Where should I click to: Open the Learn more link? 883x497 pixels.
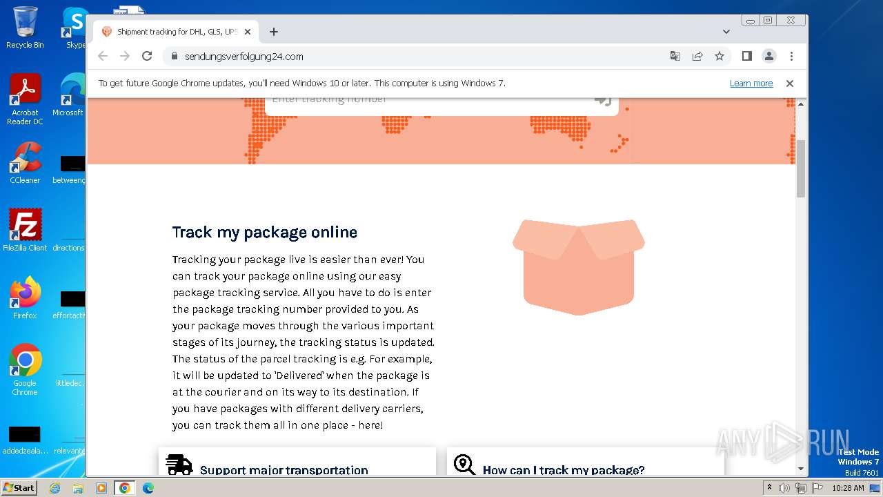751,84
